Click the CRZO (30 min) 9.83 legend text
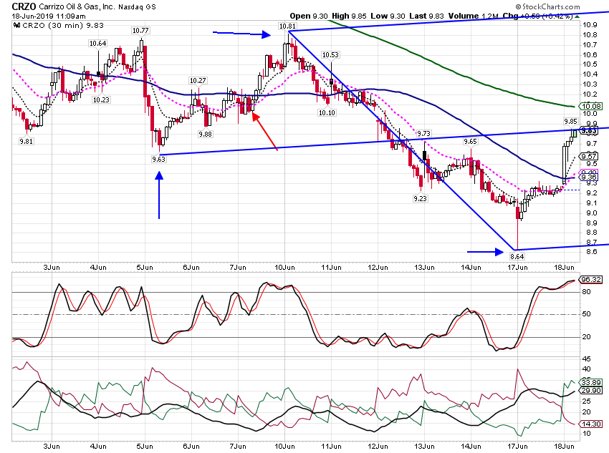 (63, 26)
